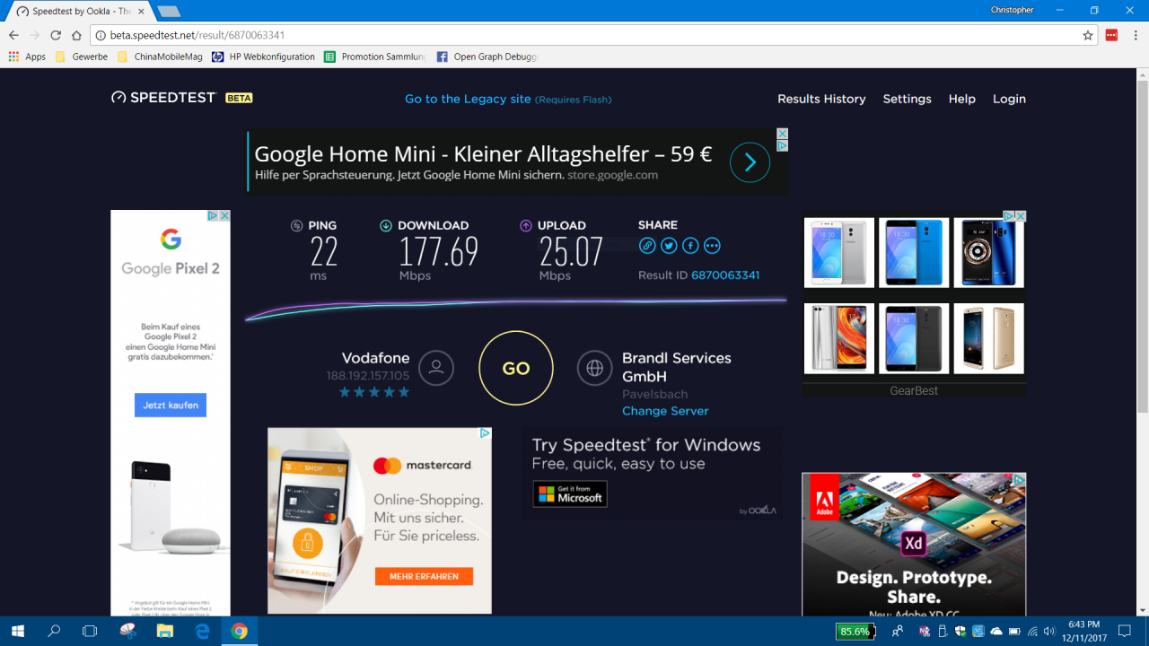Click the copy link share icon
The image size is (1149, 646).
(647, 246)
